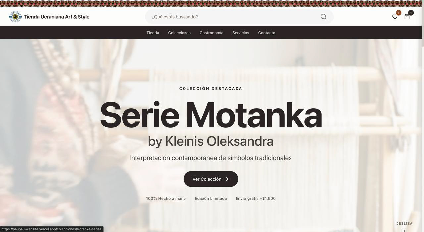The image size is (424, 232).
Task: Click the DESLIZA scroll indicator
Action: pyautogui.click(x=404, y=223)
